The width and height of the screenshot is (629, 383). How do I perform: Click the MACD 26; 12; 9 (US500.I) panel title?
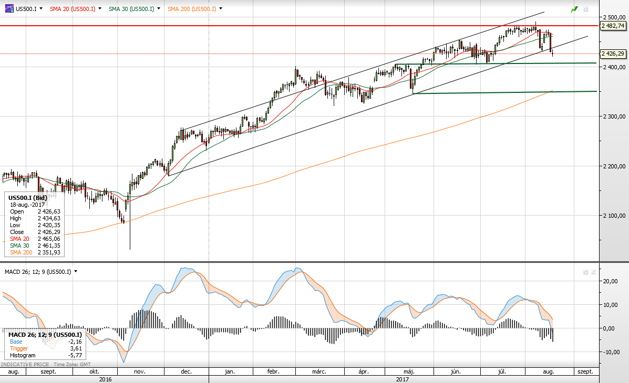point(38,272)
